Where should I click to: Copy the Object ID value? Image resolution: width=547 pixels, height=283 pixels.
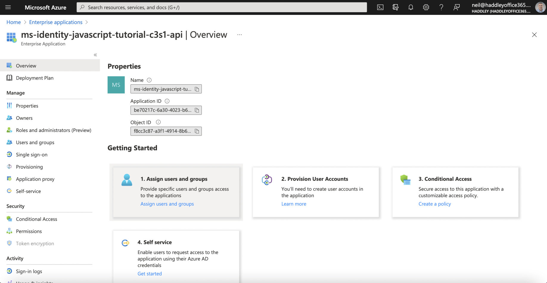(197, 131)
